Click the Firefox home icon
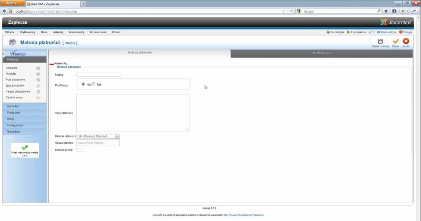The width and height of the screenshot is (421, 221). [x=386, y=11]
